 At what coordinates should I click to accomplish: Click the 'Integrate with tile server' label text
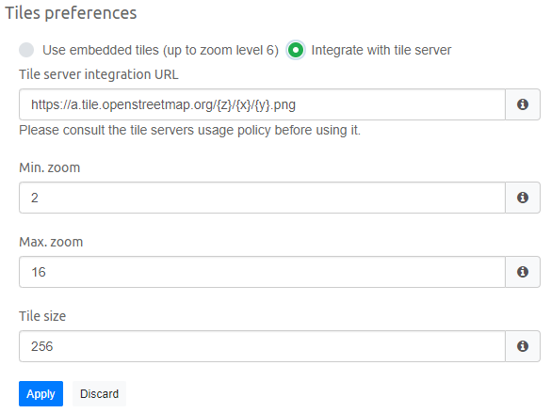tap(381, 50)
